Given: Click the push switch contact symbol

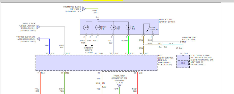Looking at the screenshot, I should (x=148, y=29).
